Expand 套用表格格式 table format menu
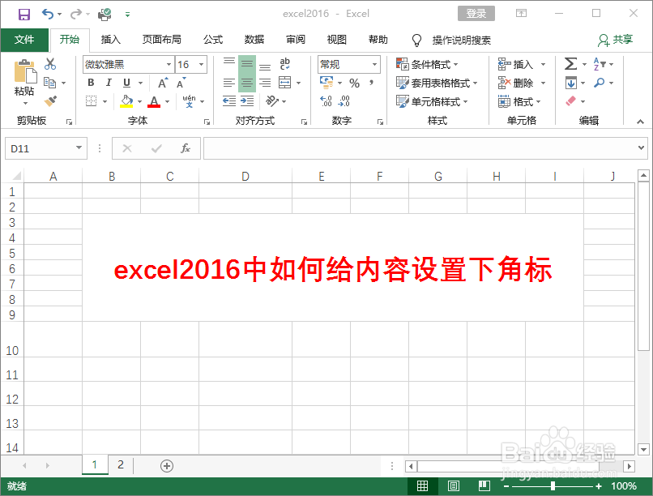Viewport: 653px width, 496px height. [437, 83]
